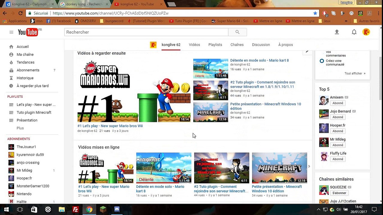Click the Tendances flame icon
383x215 pixels.
coord(11,62)
